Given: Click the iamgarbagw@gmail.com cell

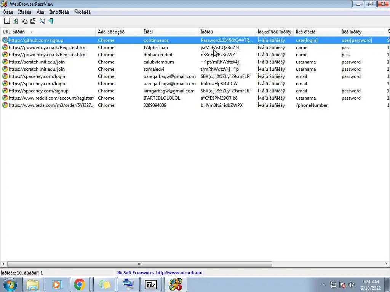Looking at the screenshot, I should 169,90.
